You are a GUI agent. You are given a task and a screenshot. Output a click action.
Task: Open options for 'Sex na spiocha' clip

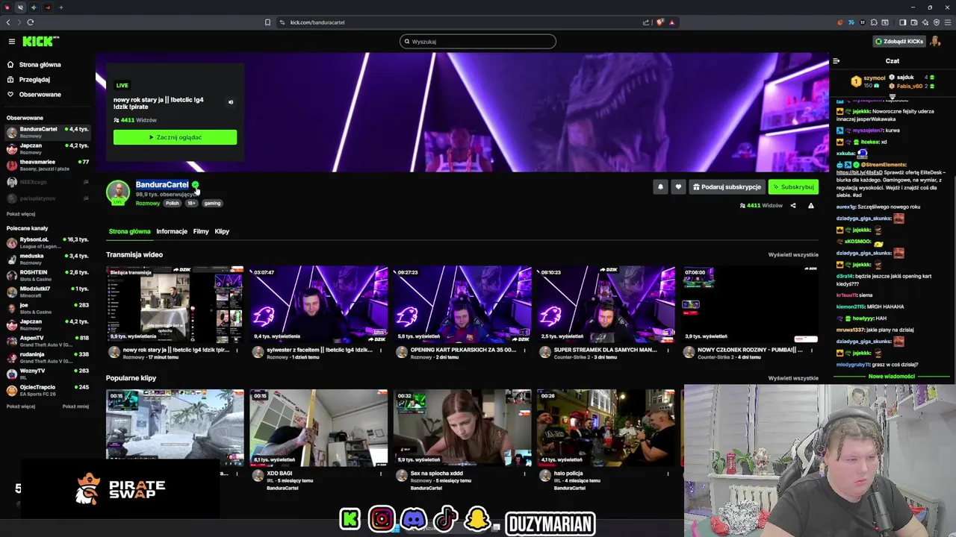tap(524, 474)
